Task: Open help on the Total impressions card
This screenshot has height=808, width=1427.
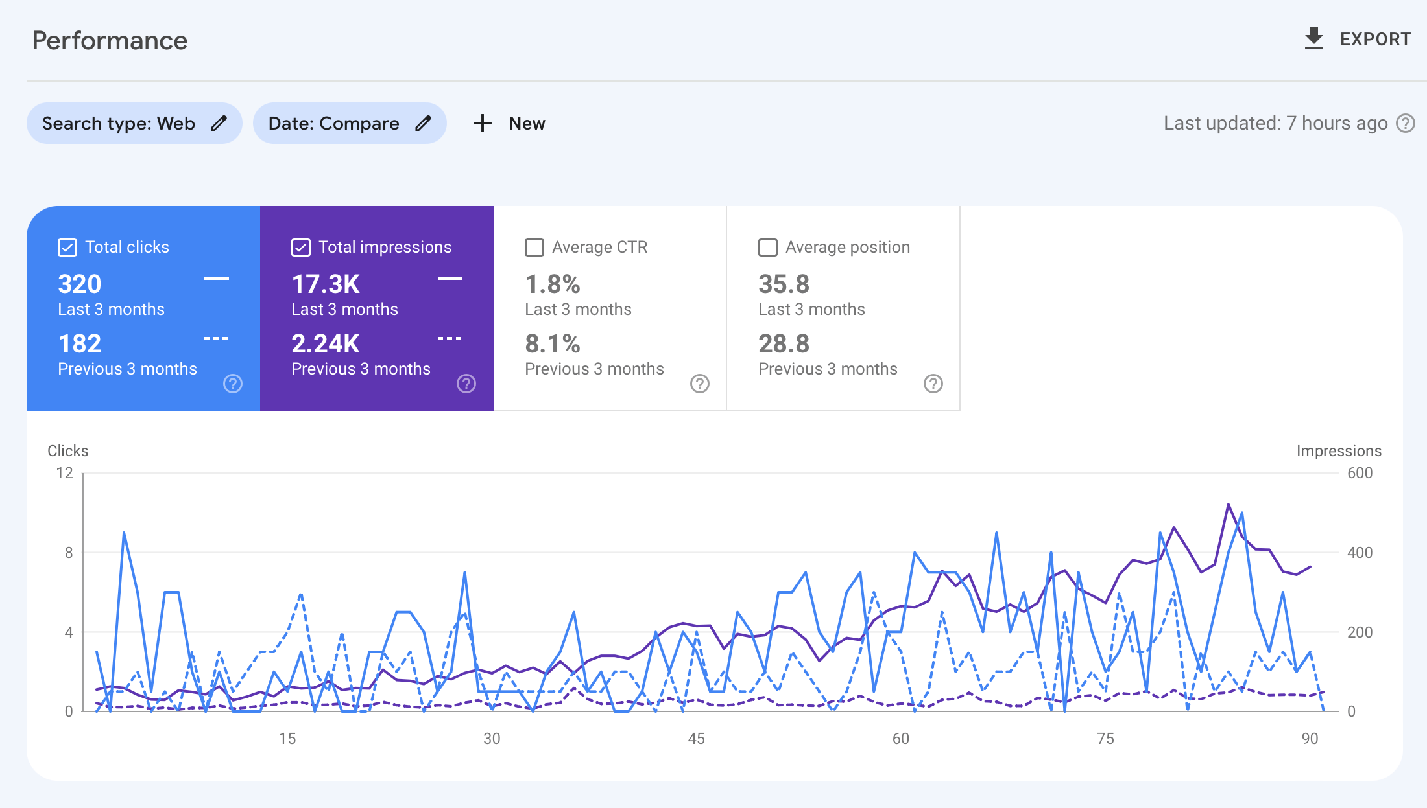Action: pos(466,384)
